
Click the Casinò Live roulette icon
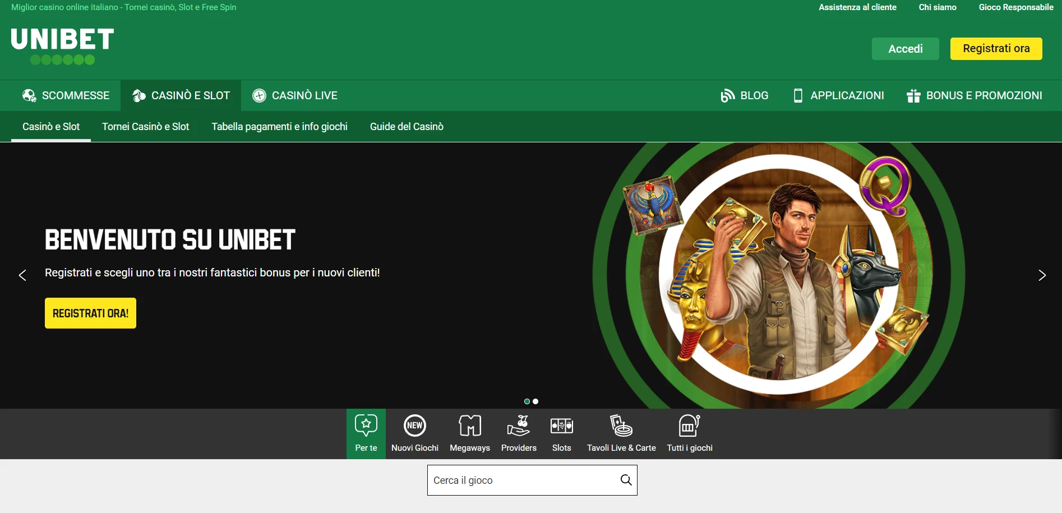pos(259,96)
